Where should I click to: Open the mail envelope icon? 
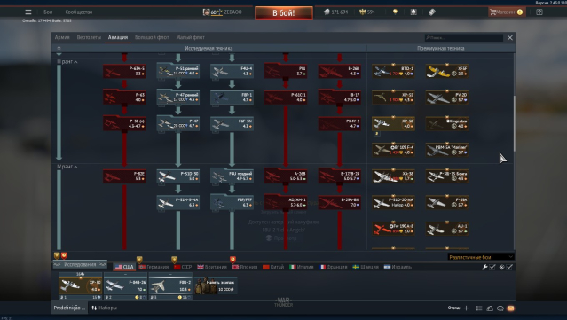tap(510, 308)
